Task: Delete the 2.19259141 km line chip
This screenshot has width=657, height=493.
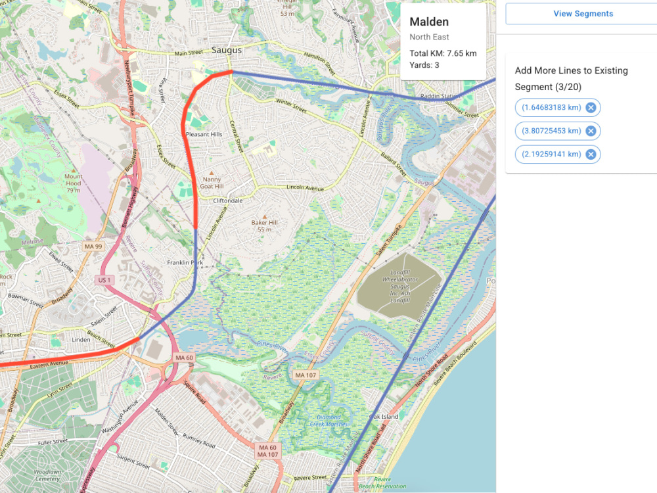Action: 591,154
